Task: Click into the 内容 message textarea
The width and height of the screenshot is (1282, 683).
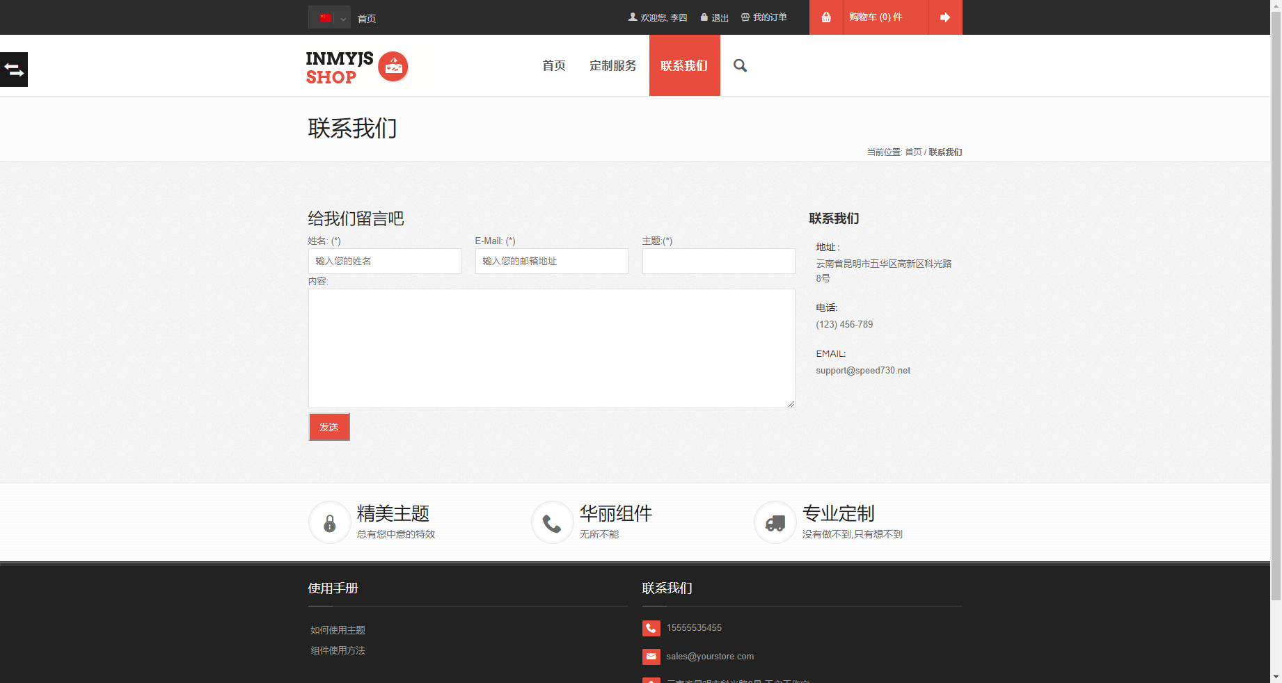Action: point(552,348)
